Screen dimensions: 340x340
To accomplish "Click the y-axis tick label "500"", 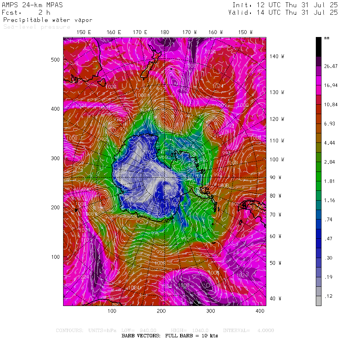I will tap(55, 60).
